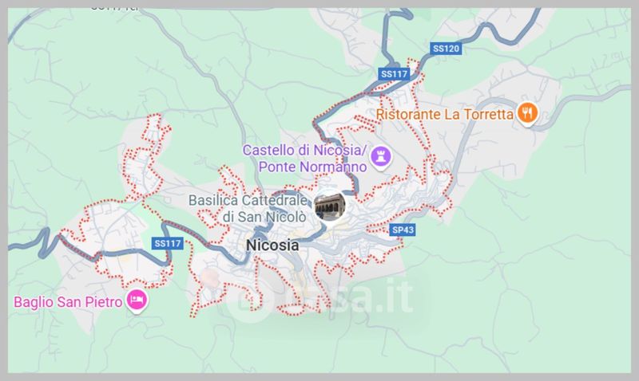The height and width of the screenshot is (381, 639).
Task: Click the SP43 road shield
Action: (x=403, y=230)
